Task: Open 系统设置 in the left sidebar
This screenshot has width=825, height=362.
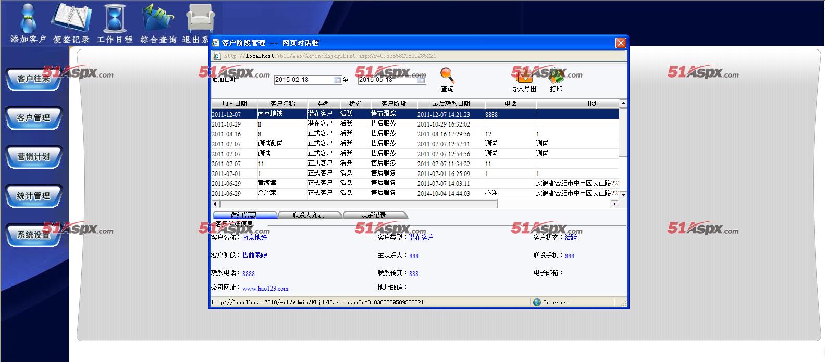Action: click(x=34, y=235)
